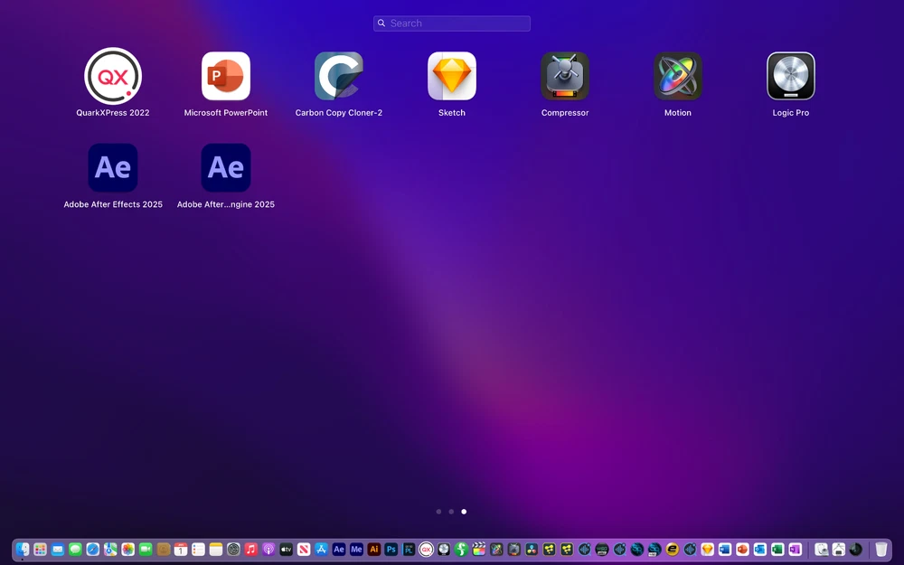The width and height of the screenshot is (904, 565).
Task: Open Finder from the Dock
Action: click(x=24, y=550)
